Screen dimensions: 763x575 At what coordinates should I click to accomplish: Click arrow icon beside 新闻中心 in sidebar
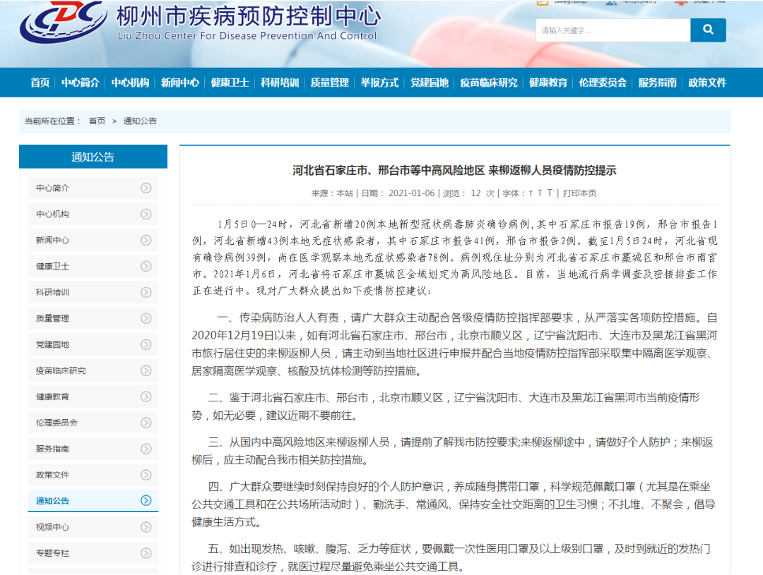click(x=146, y=240)
